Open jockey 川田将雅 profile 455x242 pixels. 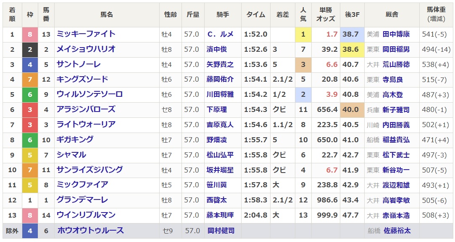[220, 95]
